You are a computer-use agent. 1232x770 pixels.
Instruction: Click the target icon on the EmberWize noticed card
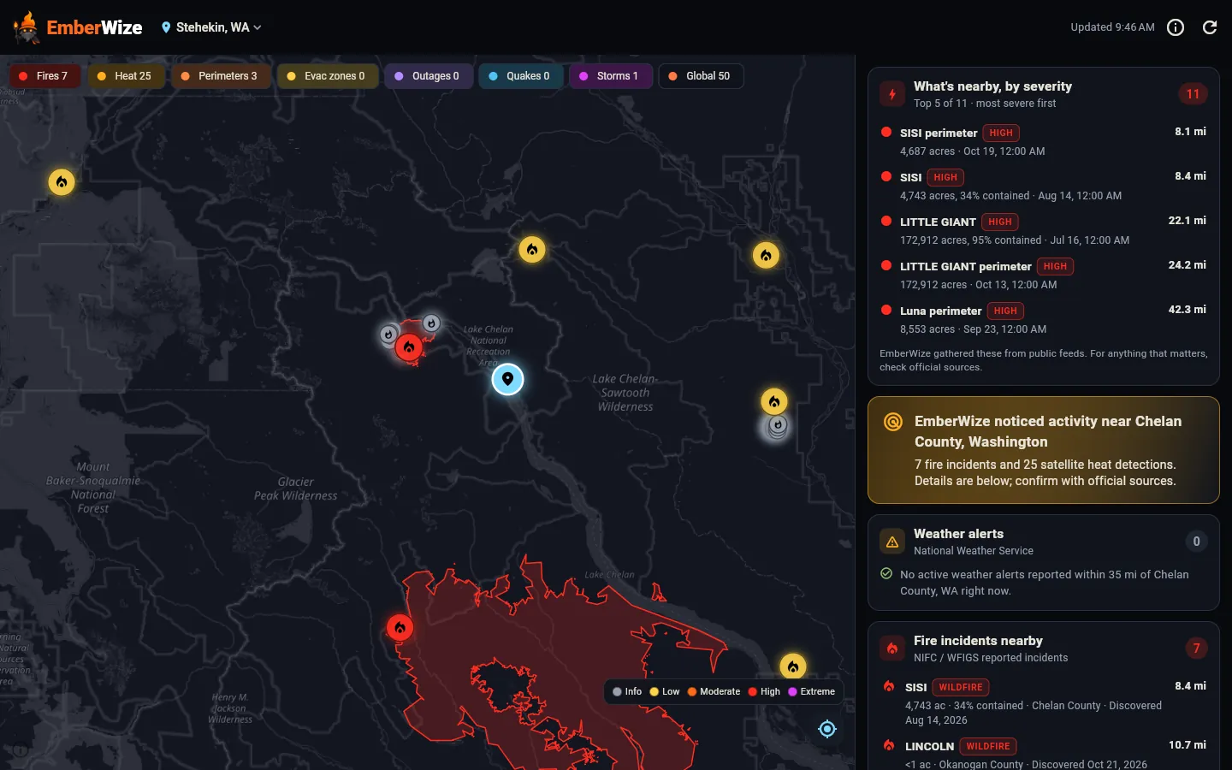pos(892,421)
